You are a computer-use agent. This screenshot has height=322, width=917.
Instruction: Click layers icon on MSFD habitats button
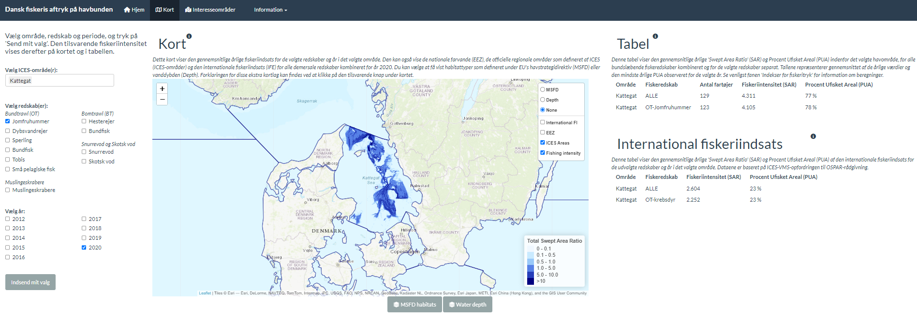[396, 305]
